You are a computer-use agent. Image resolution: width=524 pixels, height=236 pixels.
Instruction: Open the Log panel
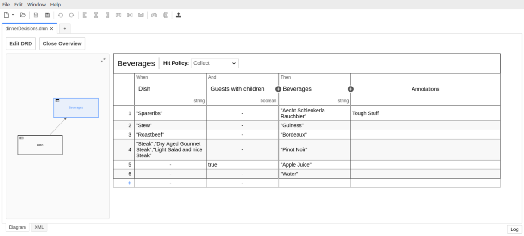click(x=514, y=230)
